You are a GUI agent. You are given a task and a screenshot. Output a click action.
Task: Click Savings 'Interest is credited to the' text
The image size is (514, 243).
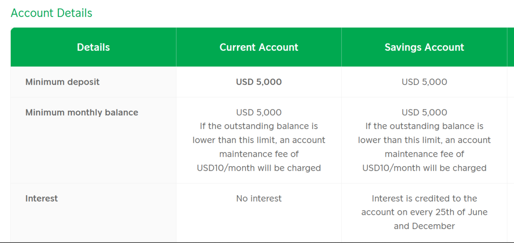[x=424, y=199]
